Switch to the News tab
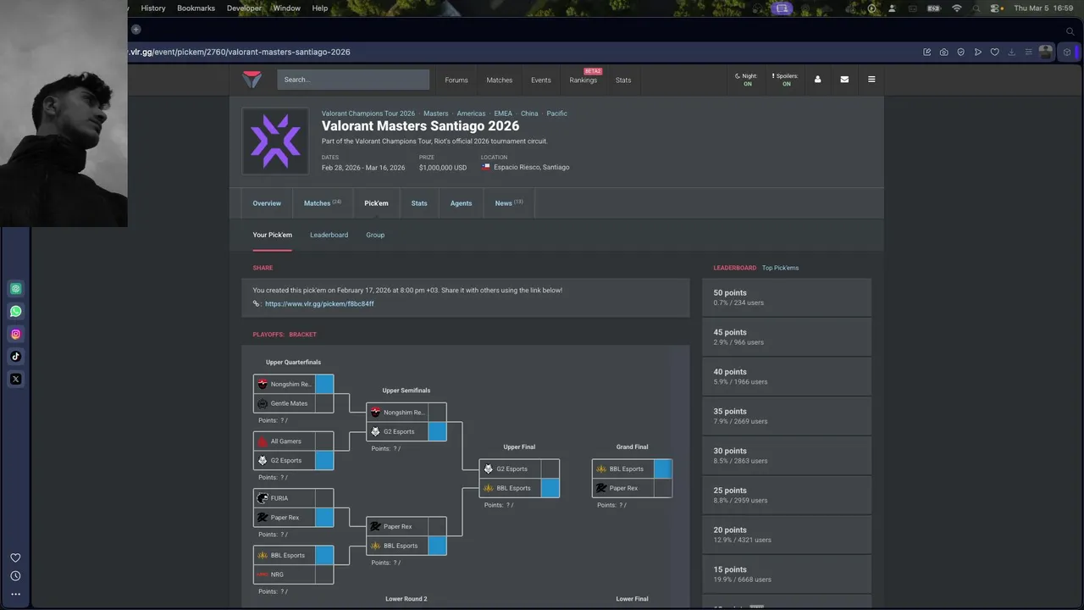 509,203
